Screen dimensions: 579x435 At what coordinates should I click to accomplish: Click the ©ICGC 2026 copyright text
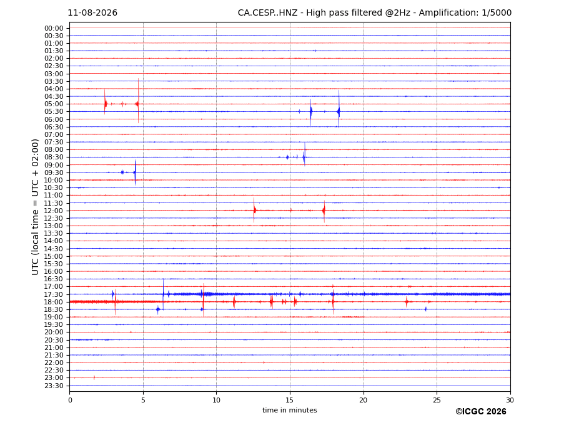click(481, 412)
